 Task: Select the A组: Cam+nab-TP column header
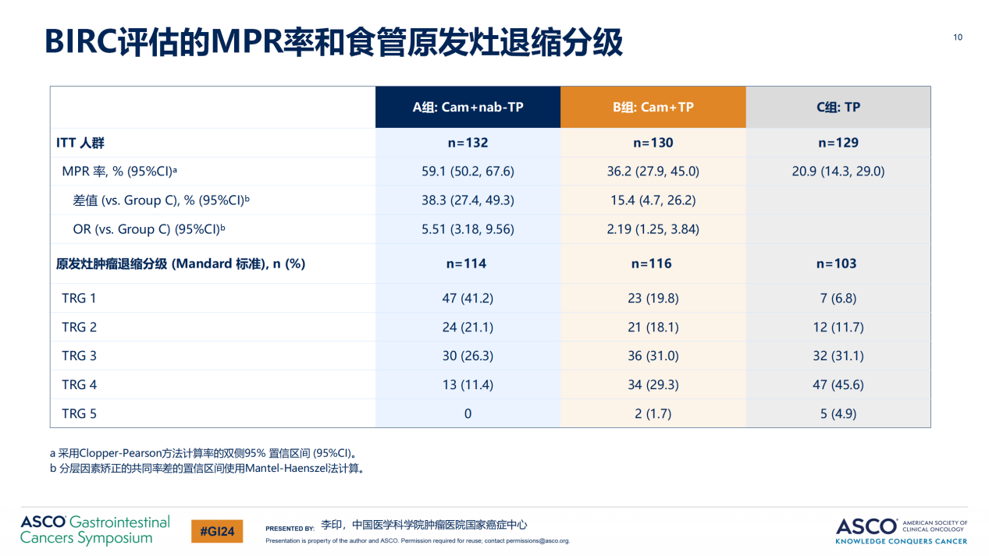(x=468, y=108)
